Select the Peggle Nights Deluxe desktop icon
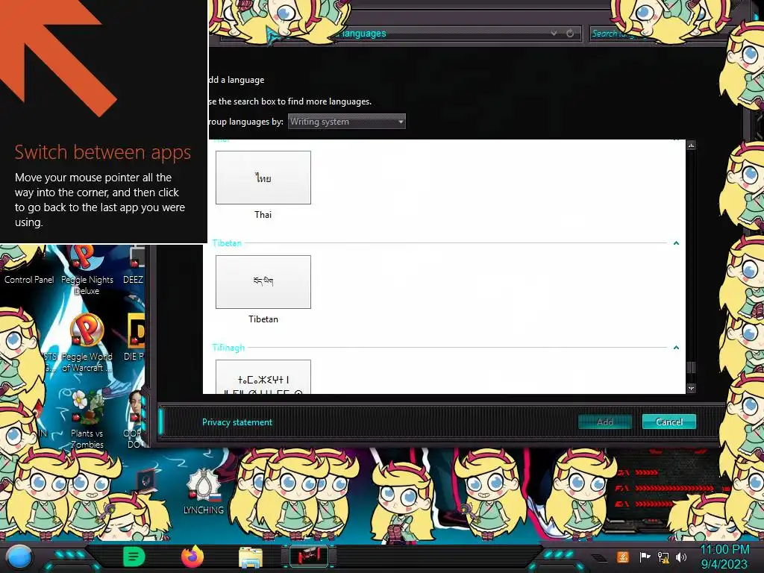 87,270
